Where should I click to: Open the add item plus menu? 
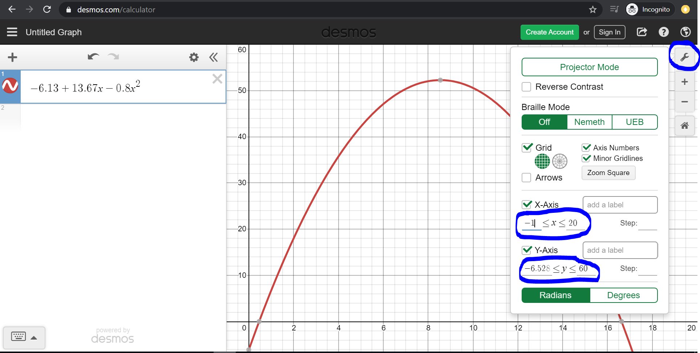[x=12, y=57]
